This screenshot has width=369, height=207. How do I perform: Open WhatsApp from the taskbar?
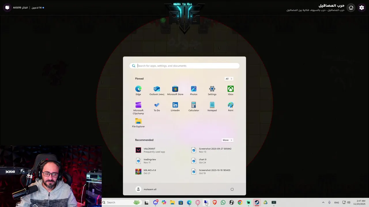[x=223, y=202]
